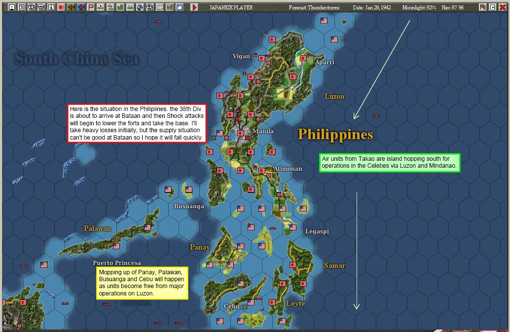The height and width of the screenshot is (332, 510).
Task: Click the red X exit icon
Action: [502, 7]
